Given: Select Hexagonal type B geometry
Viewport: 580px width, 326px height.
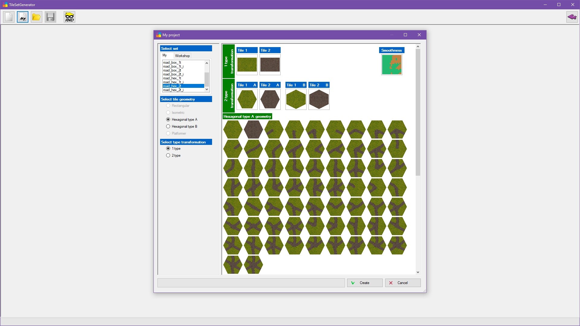Looking at the screenshot, I should click(168, 126).
